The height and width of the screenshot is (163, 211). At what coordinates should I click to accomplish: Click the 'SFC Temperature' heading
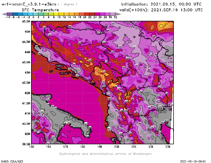[40, 10]
